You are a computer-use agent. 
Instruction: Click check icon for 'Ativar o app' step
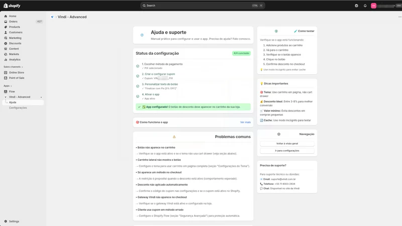pyautogui.click(x=138, y=96)
